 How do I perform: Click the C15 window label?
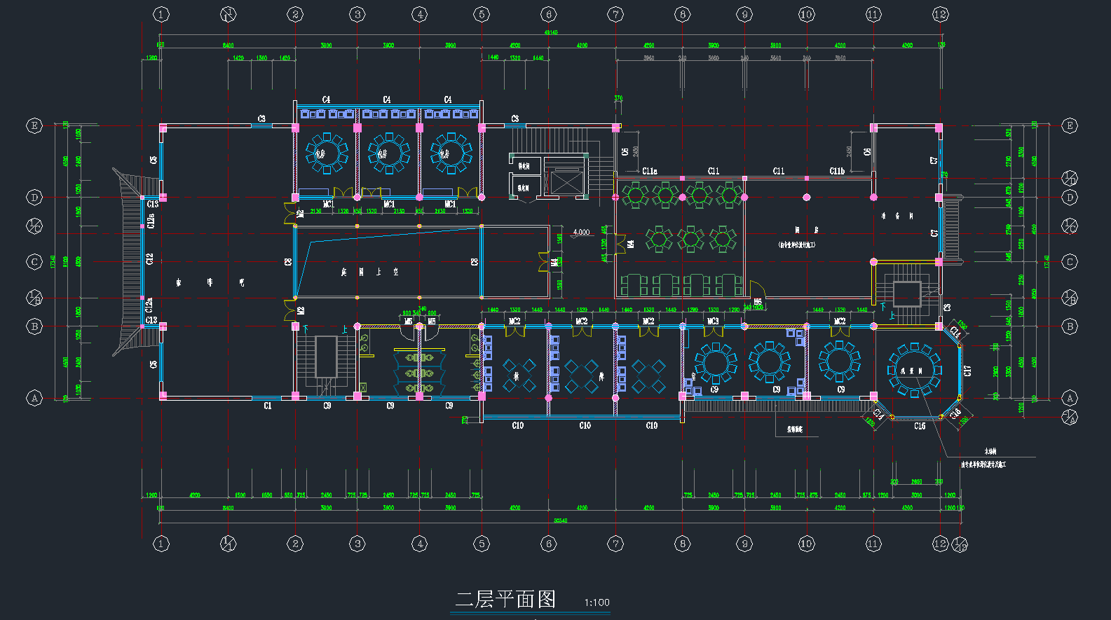[x=920, y=426]
